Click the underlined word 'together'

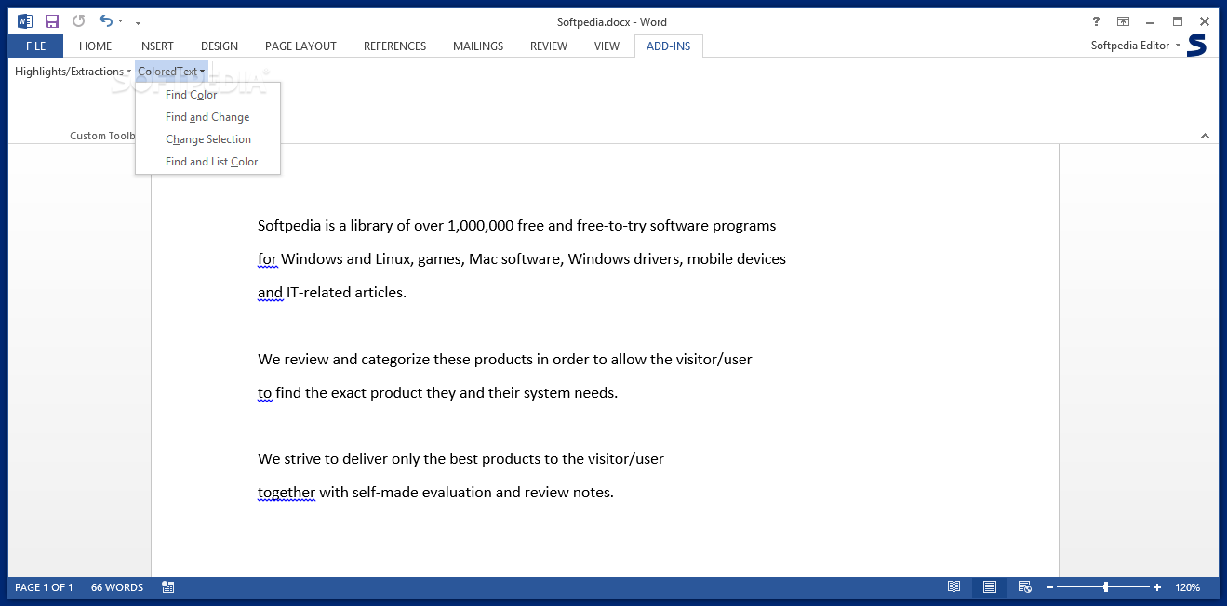coord(287,493)
